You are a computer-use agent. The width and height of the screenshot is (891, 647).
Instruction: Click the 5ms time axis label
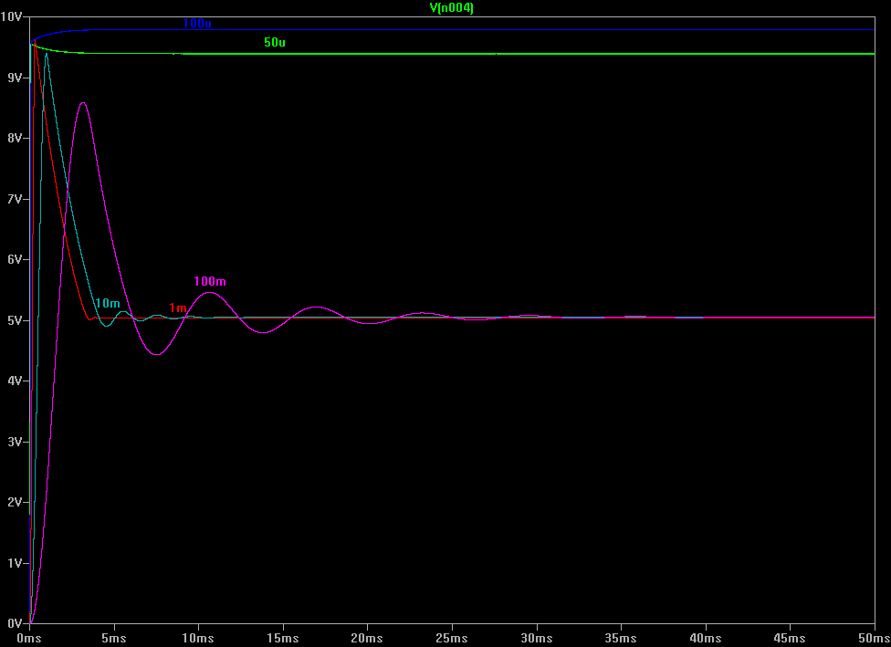[114, 638]
